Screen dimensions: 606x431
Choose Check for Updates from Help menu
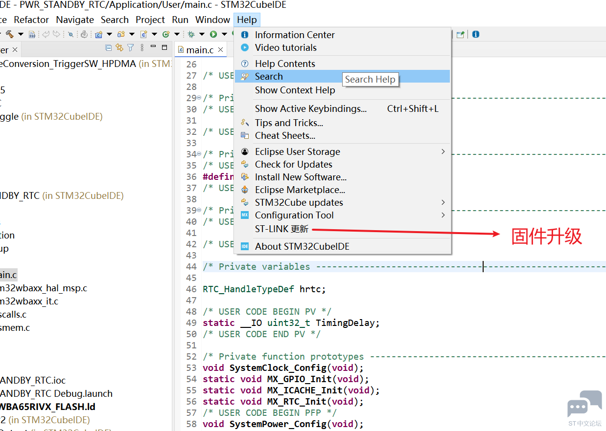click(293, 164)
